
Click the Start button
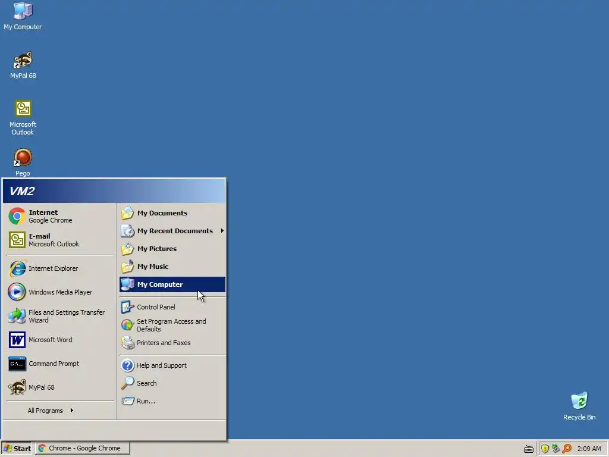click(x=17, y=449)
